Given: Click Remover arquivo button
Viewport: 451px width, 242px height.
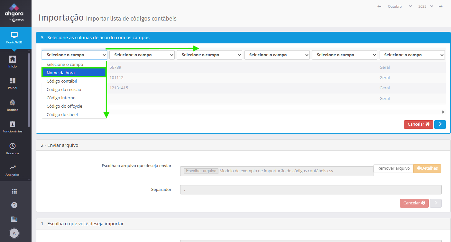Looking at the screenshot, I should click(x=393, y=168).
